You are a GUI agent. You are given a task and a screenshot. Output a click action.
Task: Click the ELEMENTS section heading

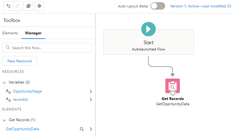point(12,109)
